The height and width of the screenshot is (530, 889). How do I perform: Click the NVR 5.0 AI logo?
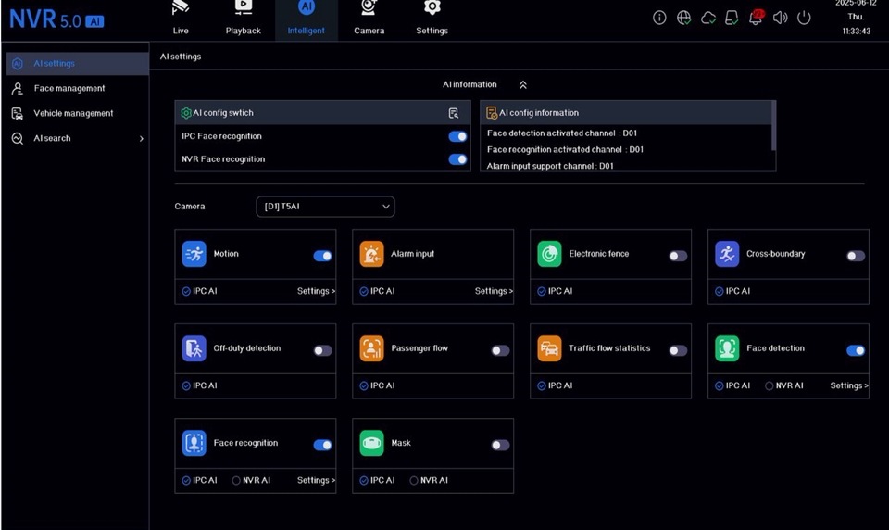56,19
